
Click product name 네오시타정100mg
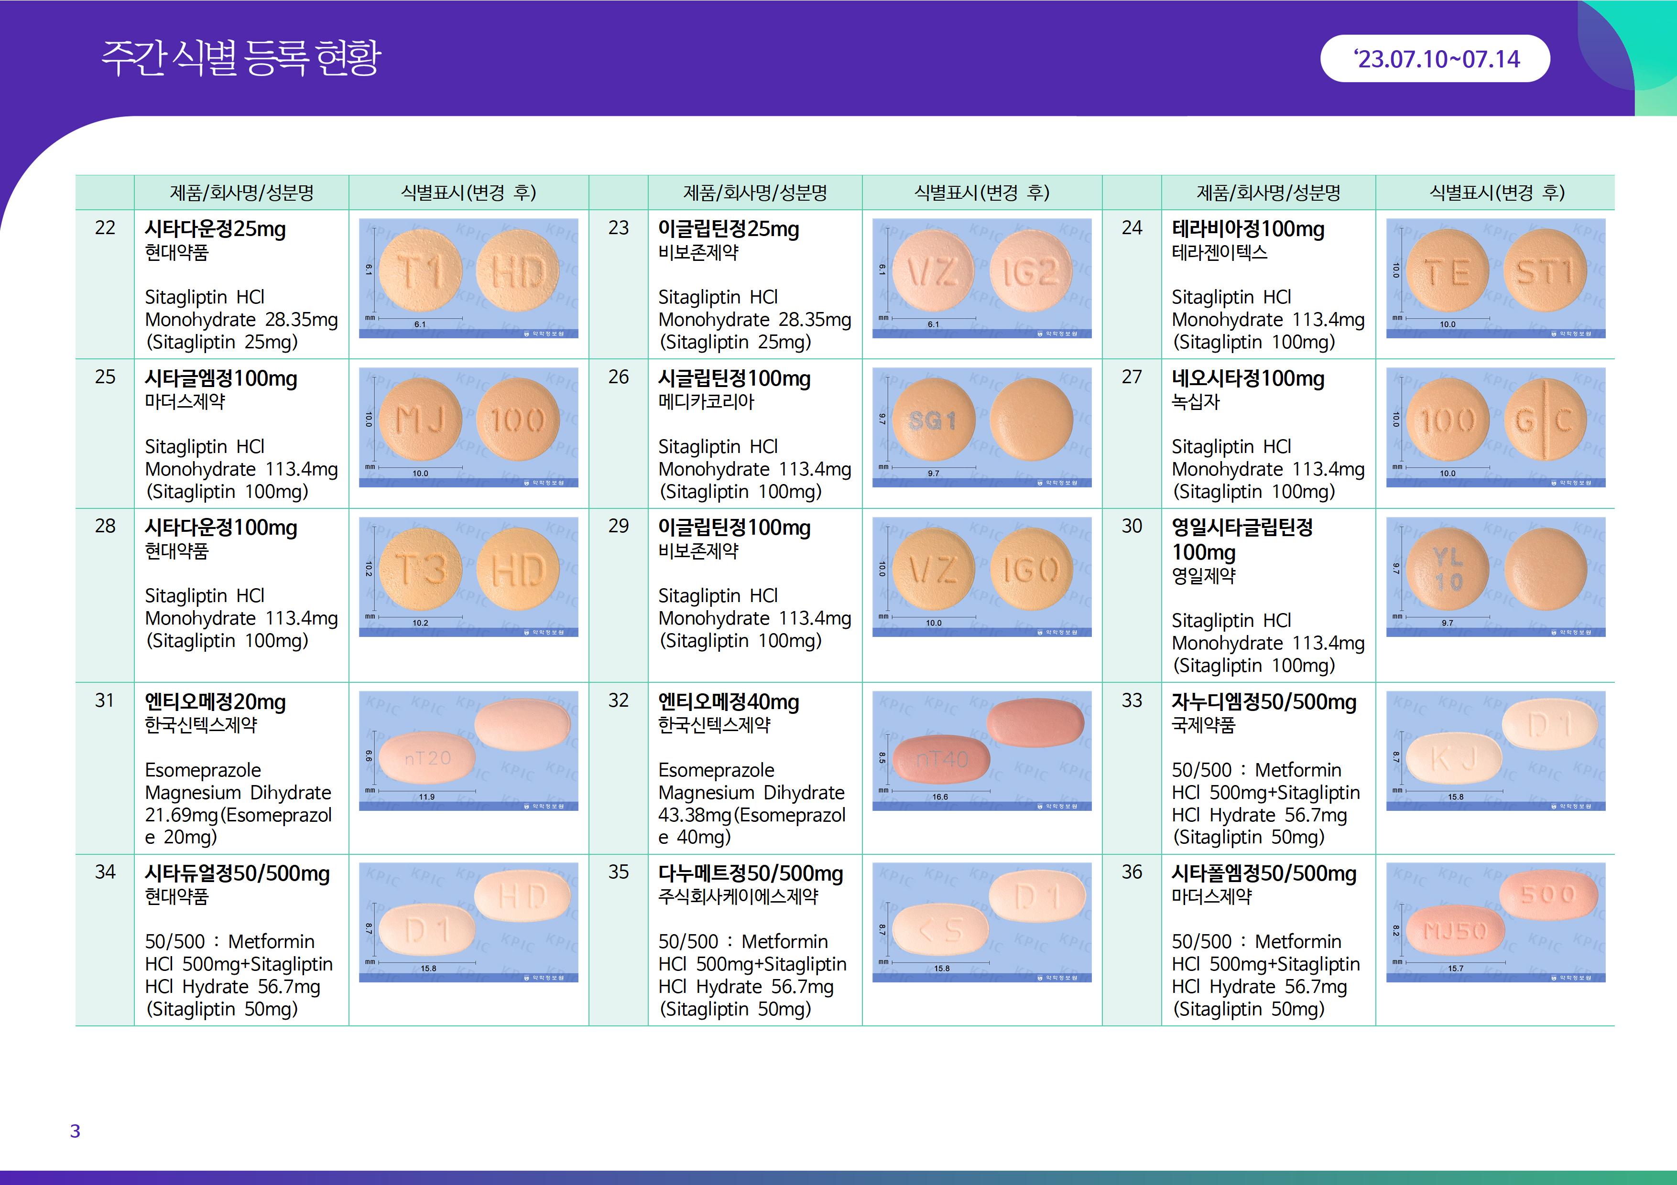[1248, 378]
